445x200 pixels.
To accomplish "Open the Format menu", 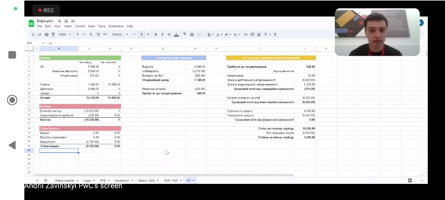I will pyautogui.click(x=80, y=26).
